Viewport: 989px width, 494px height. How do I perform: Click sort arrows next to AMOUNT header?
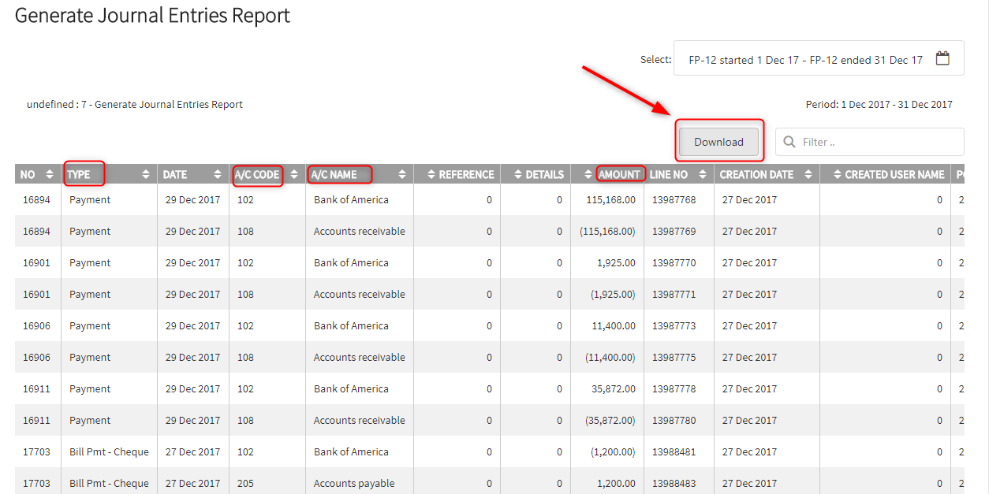coord(588,174)
